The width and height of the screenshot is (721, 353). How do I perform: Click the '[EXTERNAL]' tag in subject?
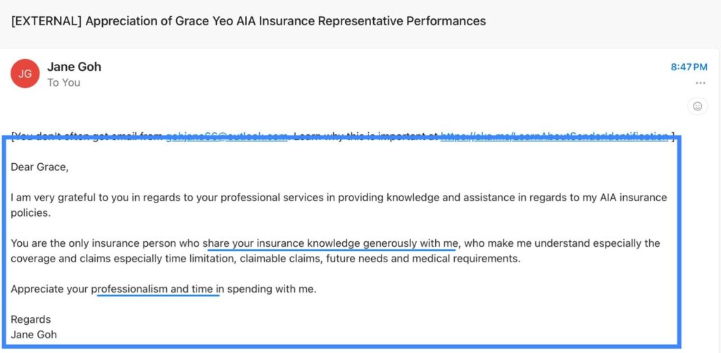click(x=44, y=20)
